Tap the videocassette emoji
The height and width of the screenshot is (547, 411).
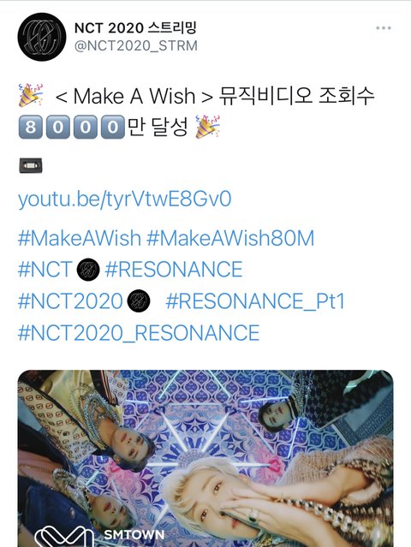pyautogui.click(x=31, y=165)
